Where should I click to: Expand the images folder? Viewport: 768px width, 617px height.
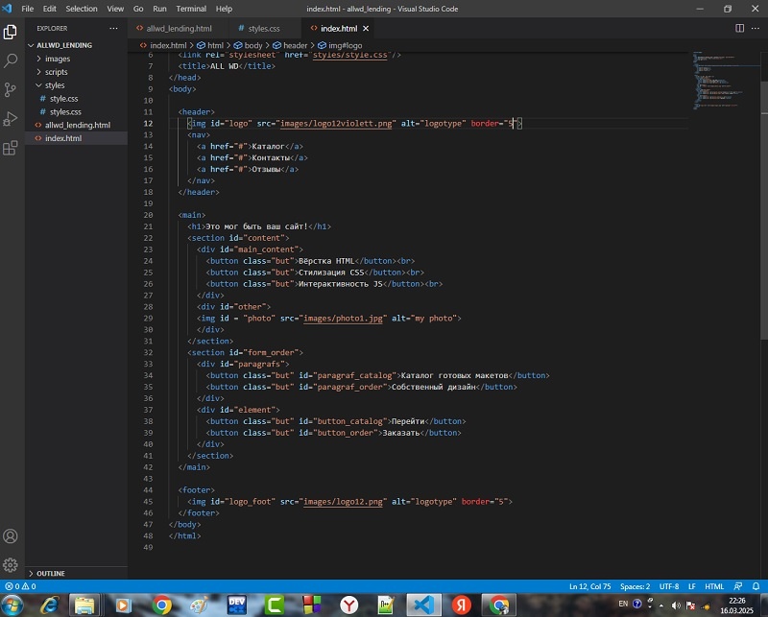coord(57,59)
